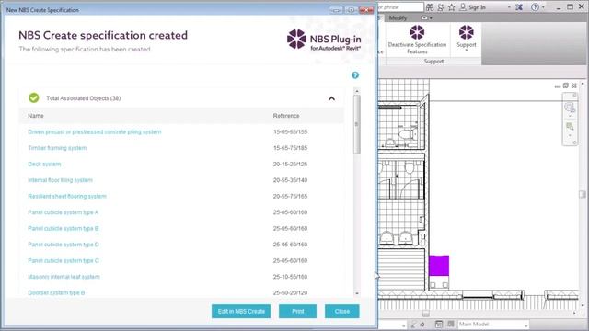589x331 pixels.
Task: Click drawing view vertical scroll down arrow
Action: pyautogui.click(x=583, y=305)
